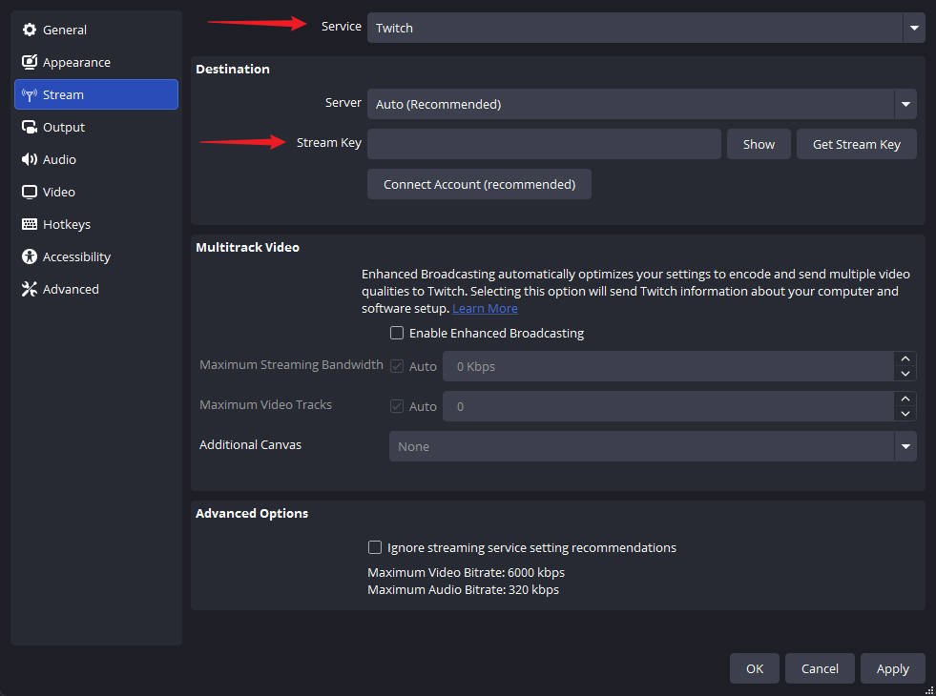Toggle Auto for Maximum Video Tracks

coord(397,406)
